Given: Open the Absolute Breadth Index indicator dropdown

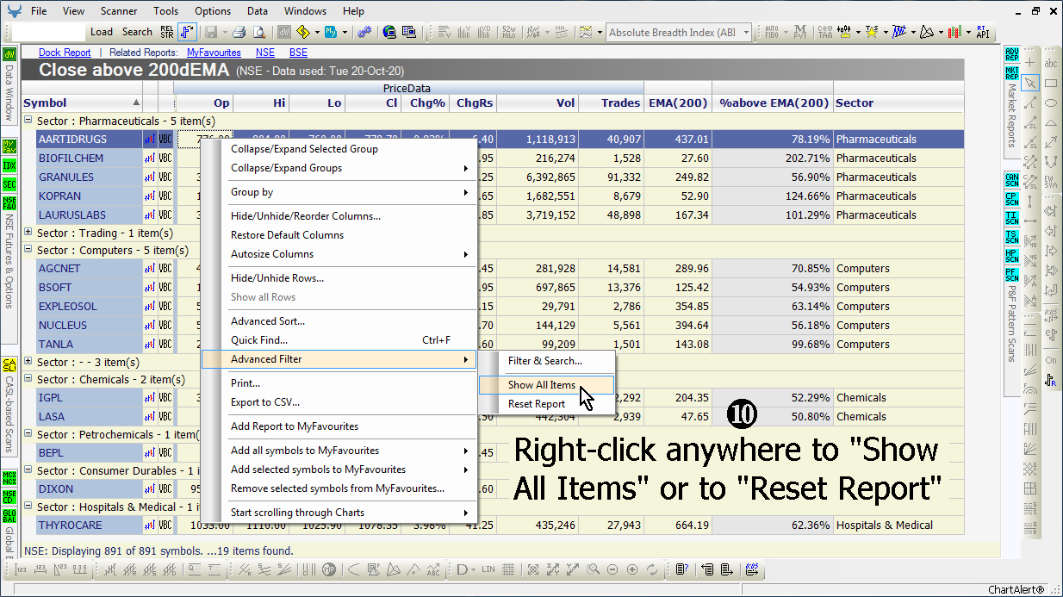Looking at the screenshot, I should (745, 33).
